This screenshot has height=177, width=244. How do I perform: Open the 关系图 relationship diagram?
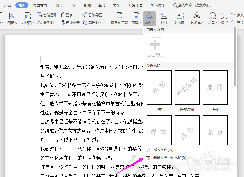tap(48, 23)
